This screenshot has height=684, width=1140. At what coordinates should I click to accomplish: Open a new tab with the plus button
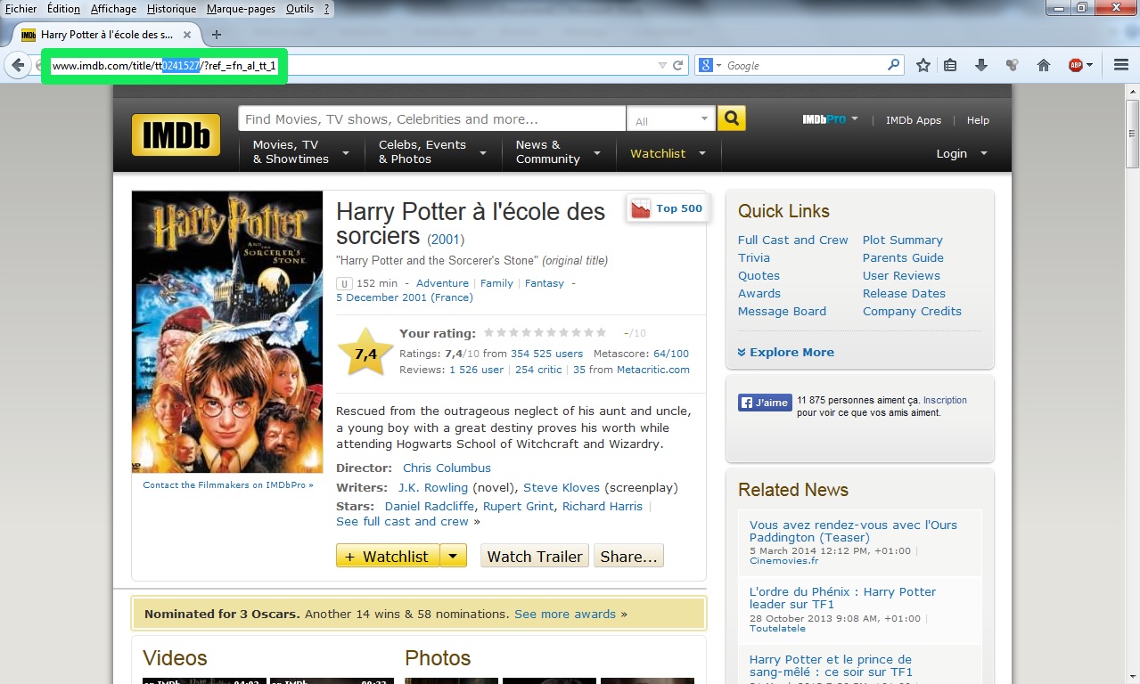click(x=216, y=35)
